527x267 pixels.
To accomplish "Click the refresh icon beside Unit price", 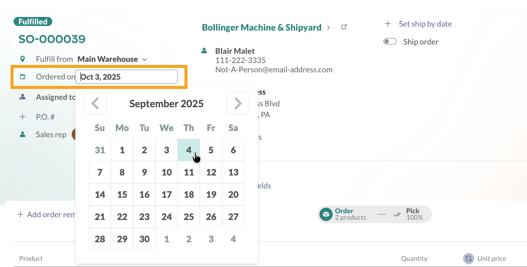I will click(x=468, y=258).
